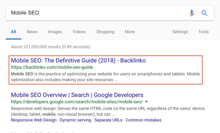This screenshot has width=220, height=133.
Task: Expand dropdown arrow beside Google Developers URL
Action: click(146, 102)
